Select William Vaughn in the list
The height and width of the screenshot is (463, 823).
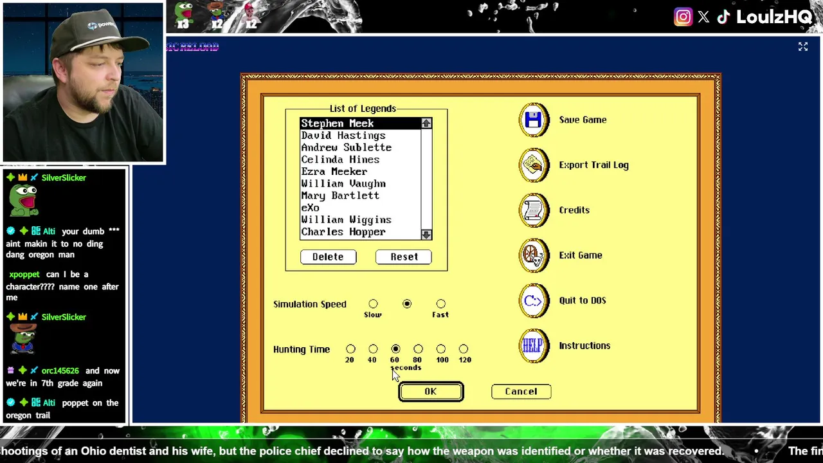point(361,184)
